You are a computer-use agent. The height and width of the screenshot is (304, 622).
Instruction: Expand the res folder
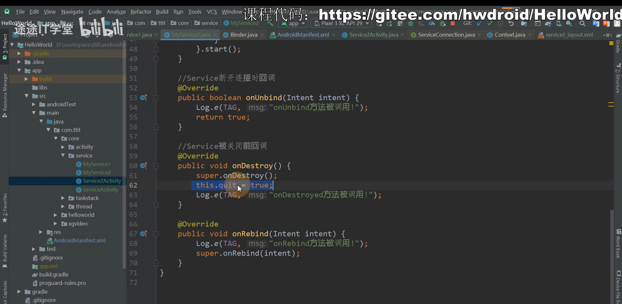pos(41,232)
